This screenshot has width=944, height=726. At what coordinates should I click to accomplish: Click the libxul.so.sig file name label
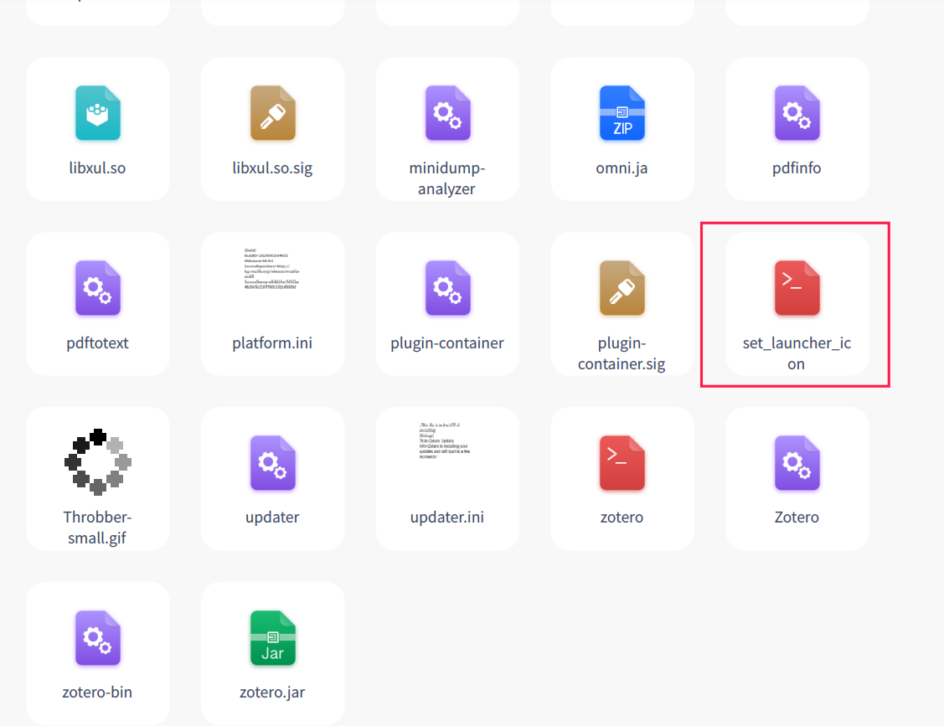point(273,168)
